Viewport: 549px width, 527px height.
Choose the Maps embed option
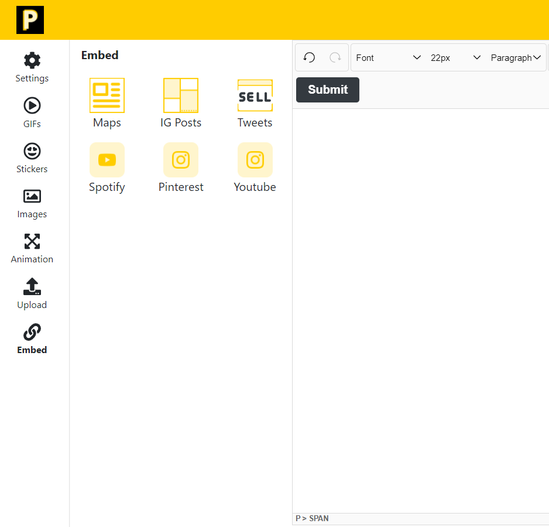click(x=107, y=104)
